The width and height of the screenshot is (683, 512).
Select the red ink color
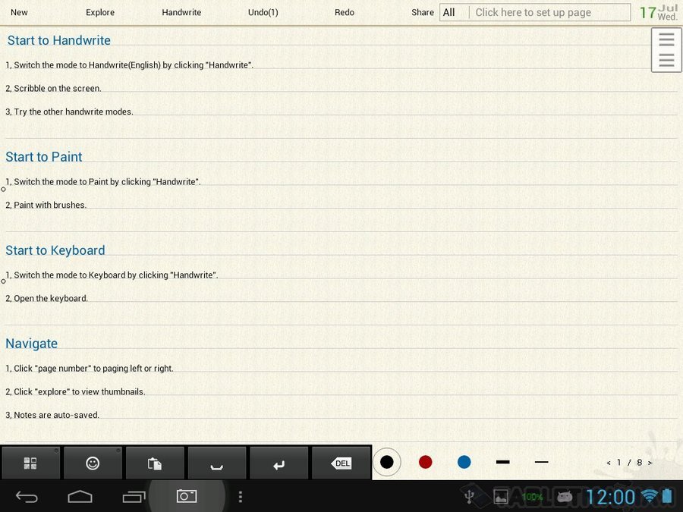[x=425, y=462]
